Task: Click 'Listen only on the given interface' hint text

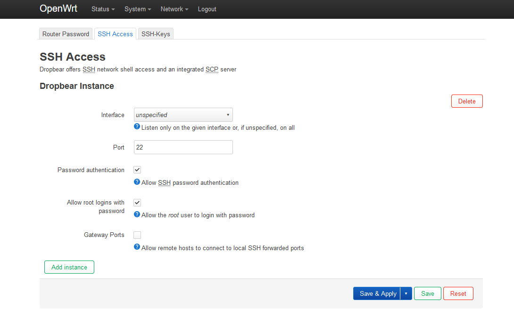Action: pos(218,128)
